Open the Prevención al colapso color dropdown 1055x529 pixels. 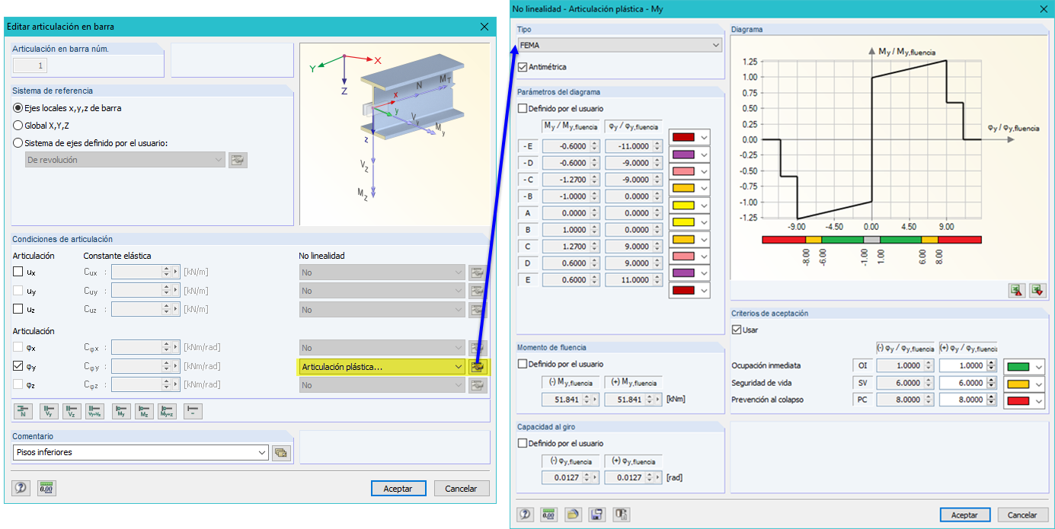click(x=1038, y=400)
